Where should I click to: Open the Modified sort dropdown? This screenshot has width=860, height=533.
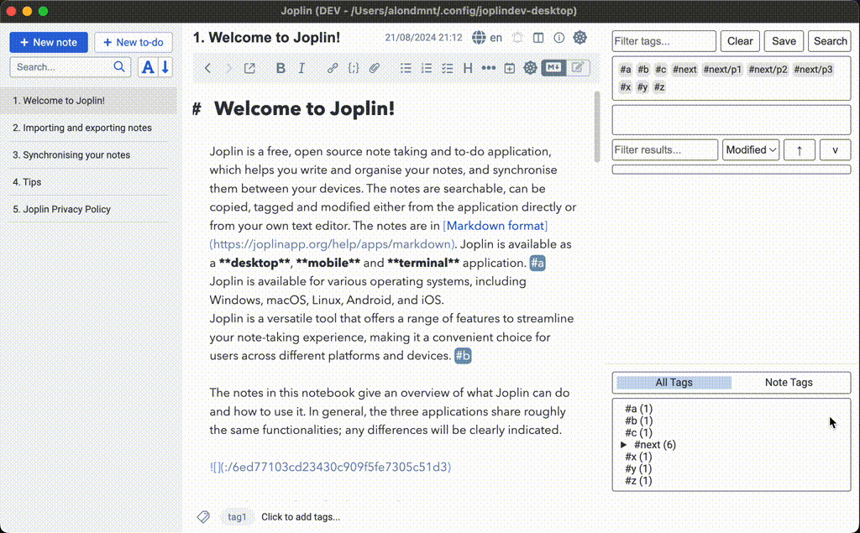coord(750,149)
